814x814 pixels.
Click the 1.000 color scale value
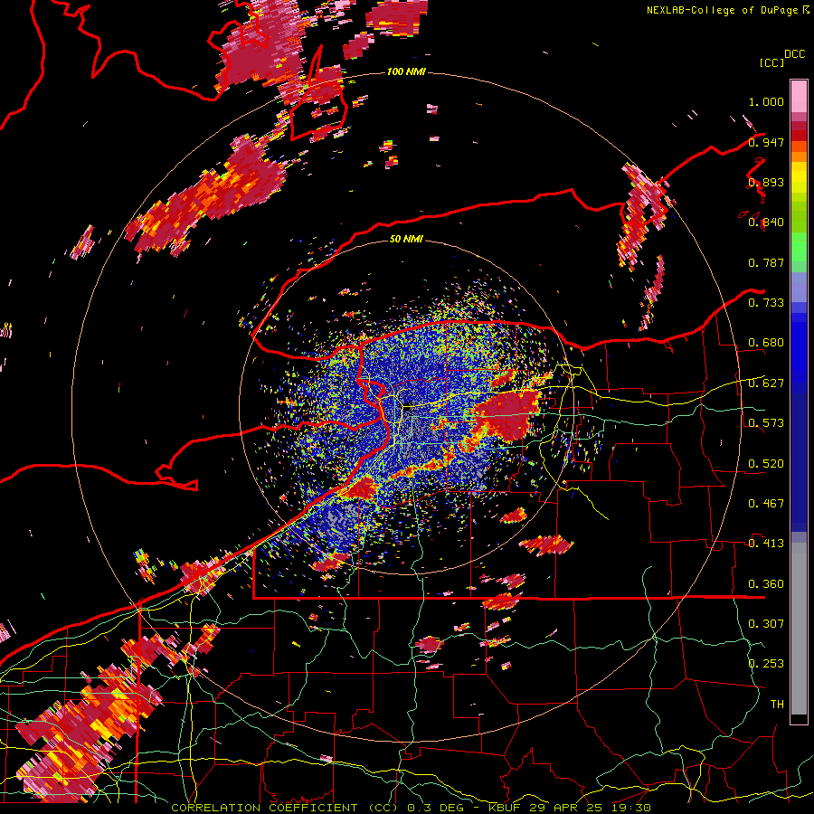[766, 101]
